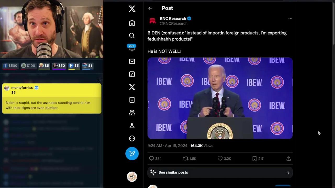335x188 pixels.
Task: Open post options three-dot menu
Action: (290, 19)
